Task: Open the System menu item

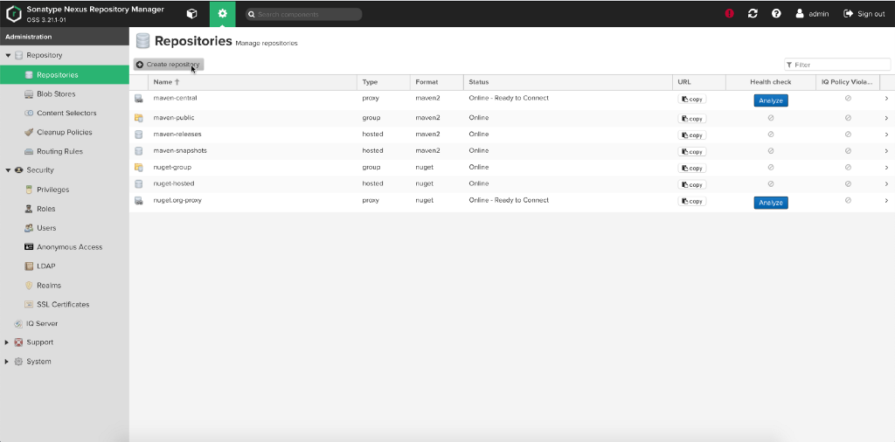Action: (38, 362)
